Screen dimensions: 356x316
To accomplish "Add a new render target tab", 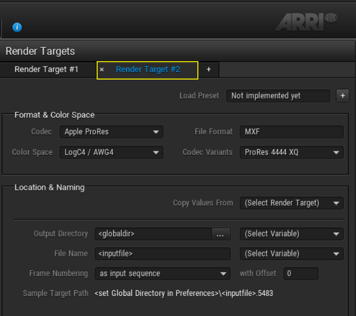I will coord(209,70).
